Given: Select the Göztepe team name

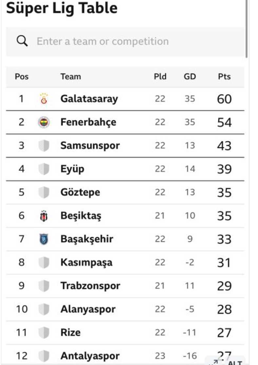Looking at the screenshot, I should click(80, 192).
